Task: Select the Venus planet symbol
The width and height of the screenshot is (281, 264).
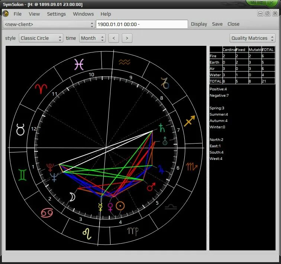Action: (110, 207)
